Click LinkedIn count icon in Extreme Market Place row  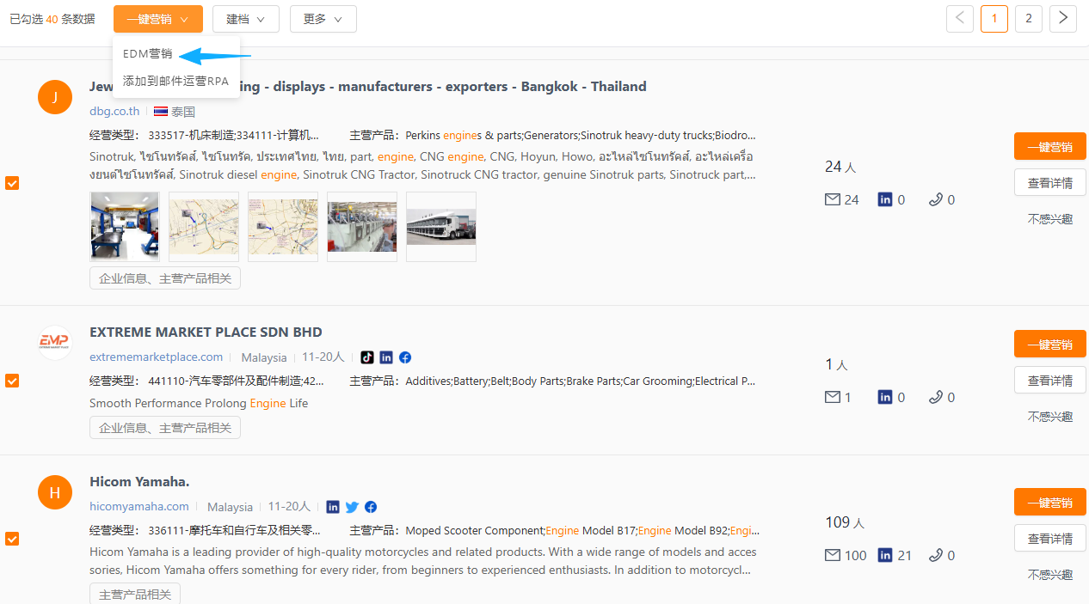pos(885,397)
